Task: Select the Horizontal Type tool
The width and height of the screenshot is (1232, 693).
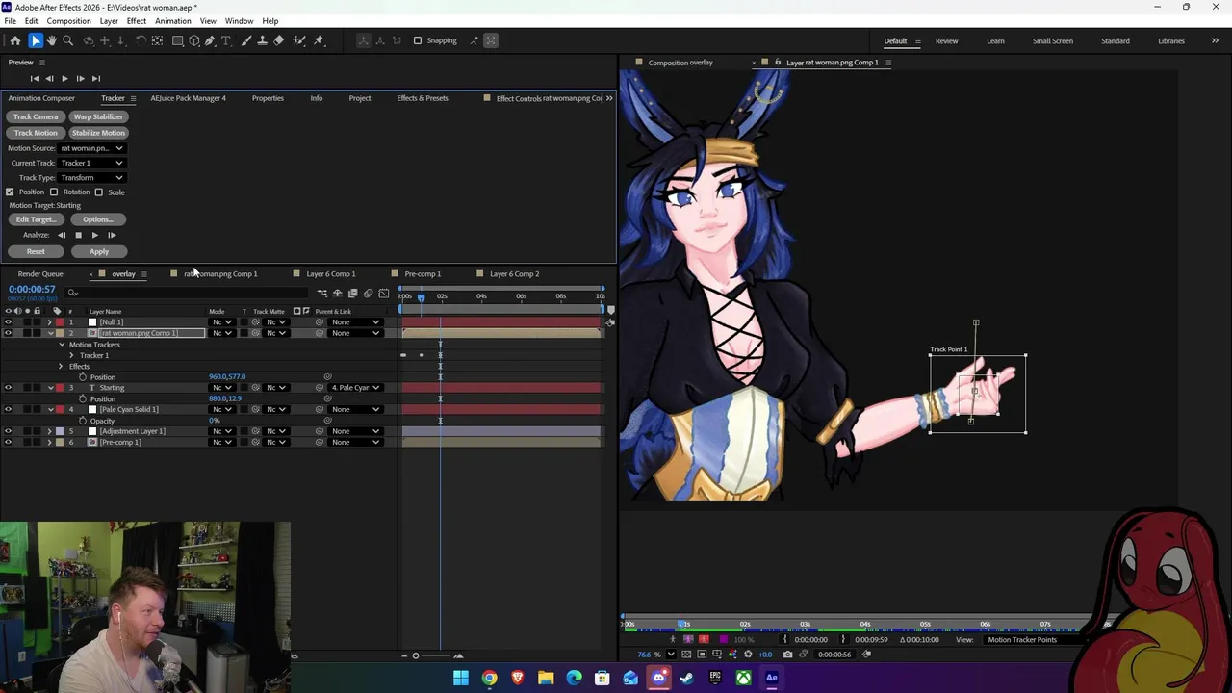Action: (x=226, y=40)
